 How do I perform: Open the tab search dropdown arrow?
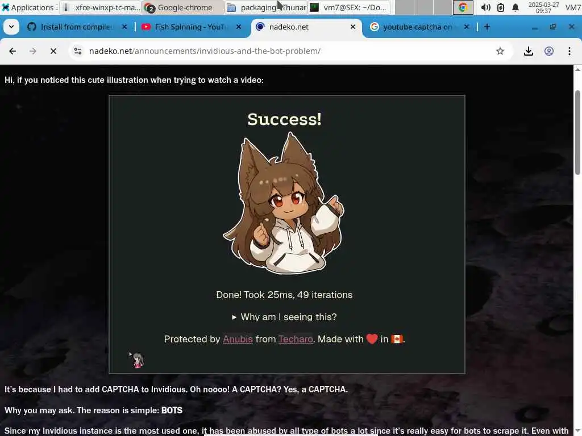11,27
